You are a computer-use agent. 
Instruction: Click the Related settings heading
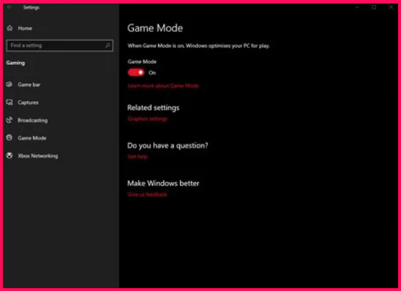pyautogui.click(x=153, y=108)
